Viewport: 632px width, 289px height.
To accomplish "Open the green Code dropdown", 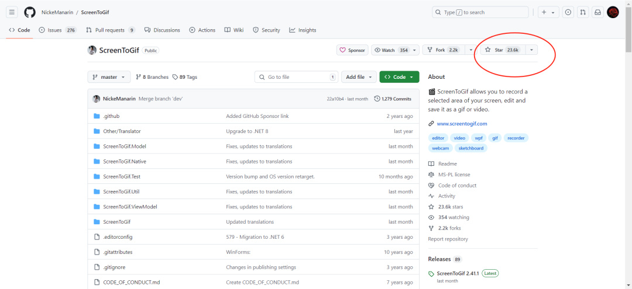I will 399,76.
